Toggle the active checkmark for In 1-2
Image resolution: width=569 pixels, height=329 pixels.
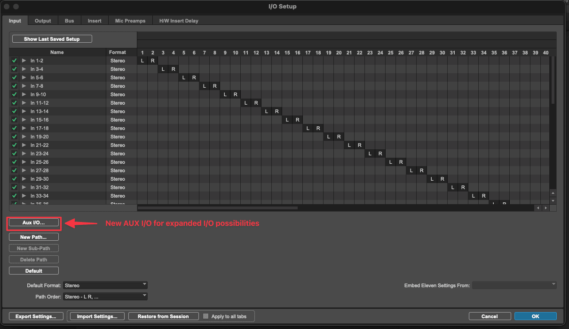coord(14,61)
